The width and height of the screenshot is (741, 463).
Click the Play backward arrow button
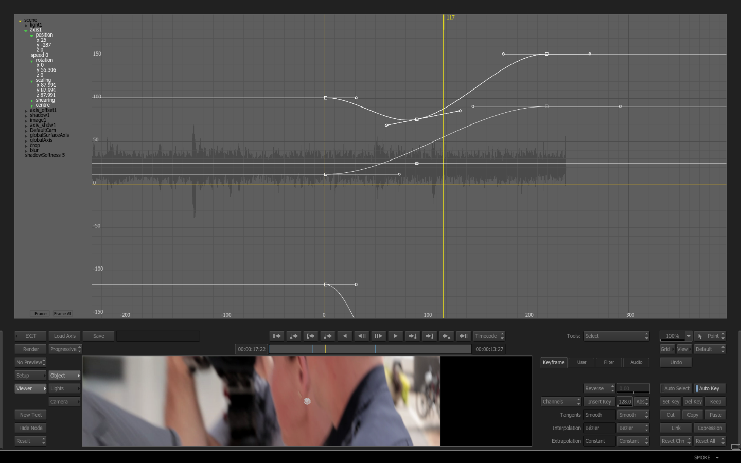[x=345, y=336]
